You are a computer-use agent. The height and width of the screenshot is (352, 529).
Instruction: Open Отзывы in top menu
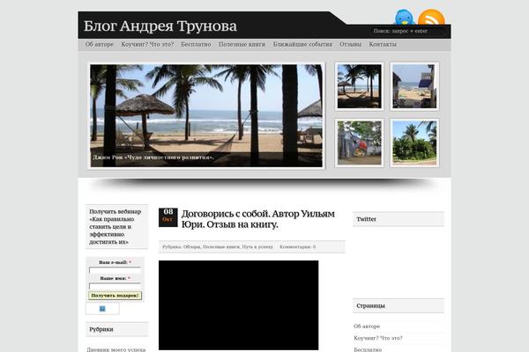point(350,45)
